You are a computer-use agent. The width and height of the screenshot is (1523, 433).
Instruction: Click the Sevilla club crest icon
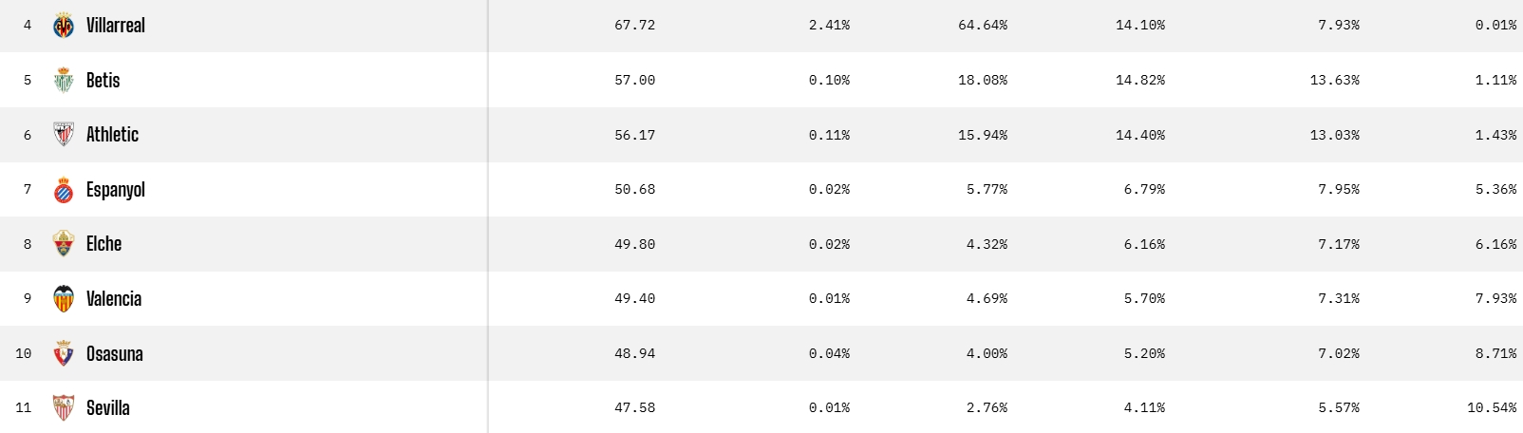tap(64, 408)
